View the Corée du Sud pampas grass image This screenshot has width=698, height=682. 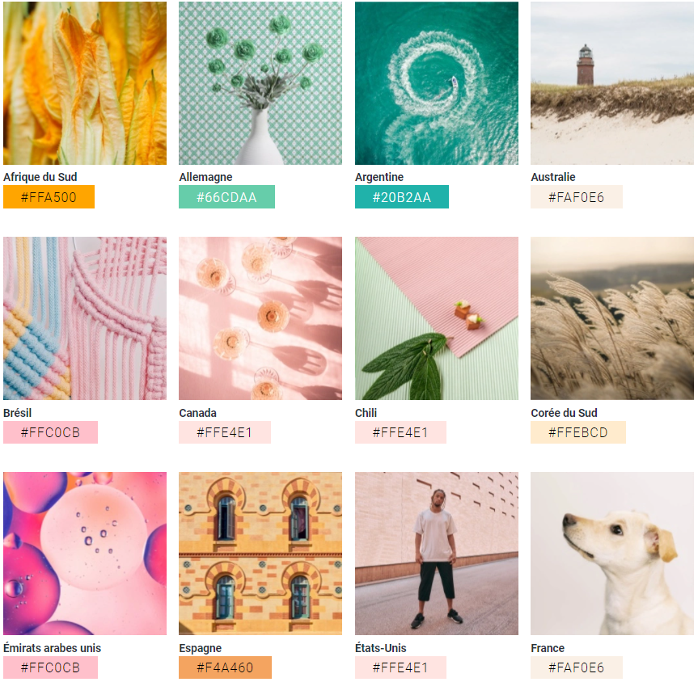point(612,318)
